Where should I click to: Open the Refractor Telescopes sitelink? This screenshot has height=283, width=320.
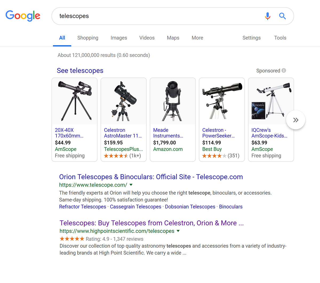[x=83, y=207]
